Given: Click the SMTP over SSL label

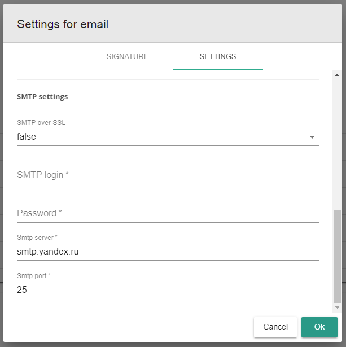Looking at the screenshot, I should point(41,123).
